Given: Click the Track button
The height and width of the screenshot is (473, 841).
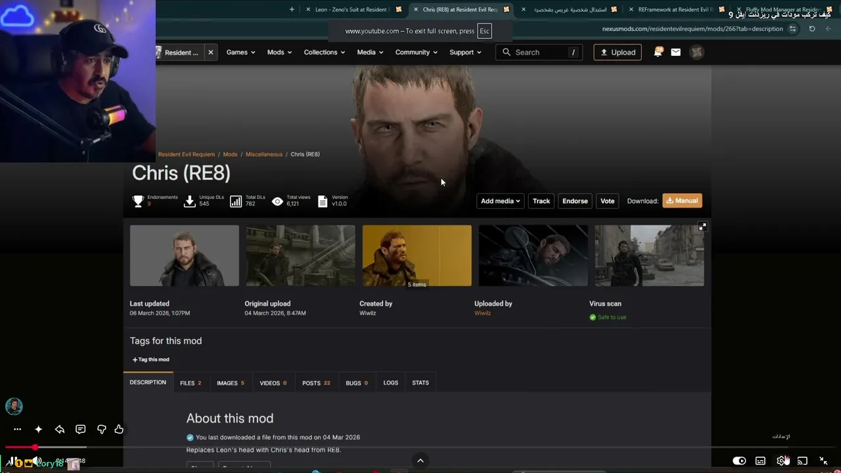Looking at the screenshot, I should pyautogui.click(x=541, y=201).
